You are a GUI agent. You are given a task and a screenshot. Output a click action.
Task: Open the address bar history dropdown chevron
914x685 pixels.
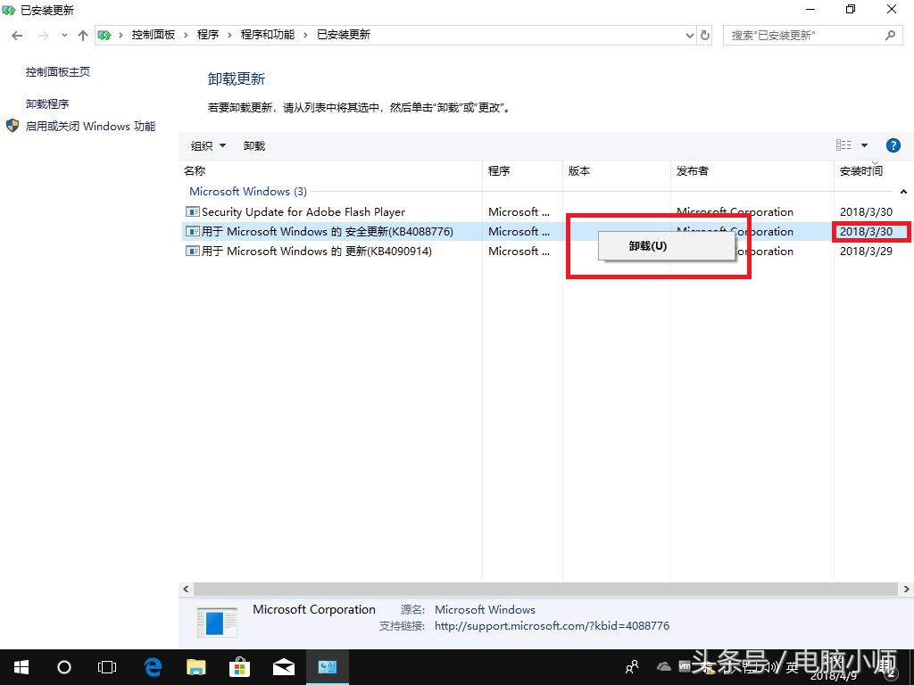pyautogui.click(x=691, y=34)
